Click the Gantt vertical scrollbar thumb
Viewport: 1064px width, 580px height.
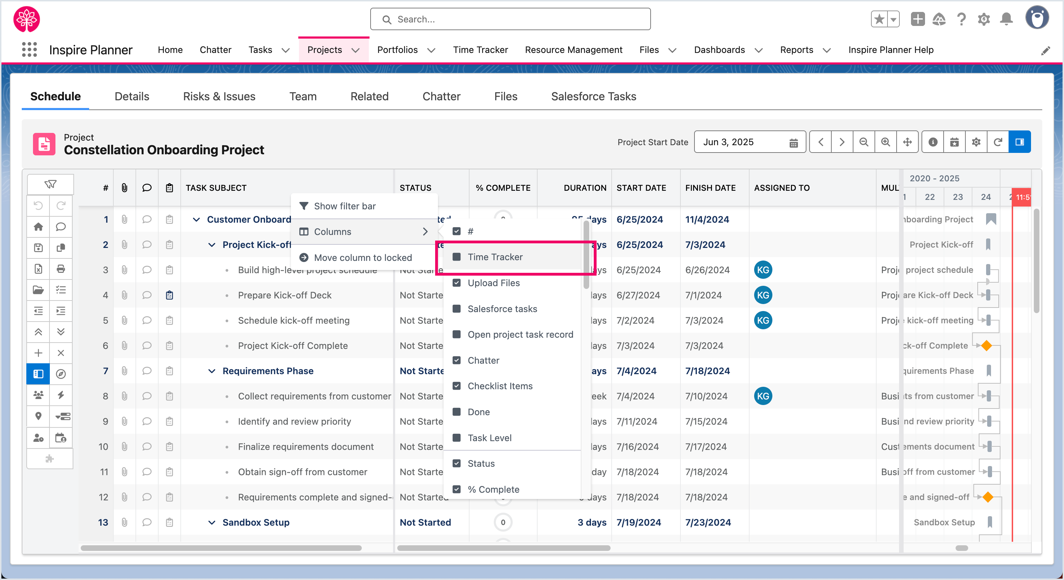coord(1036,261)
